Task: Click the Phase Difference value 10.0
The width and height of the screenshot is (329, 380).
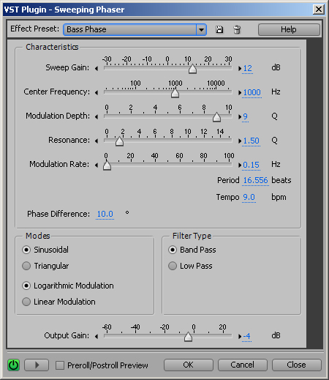Action: click(105, 214)
